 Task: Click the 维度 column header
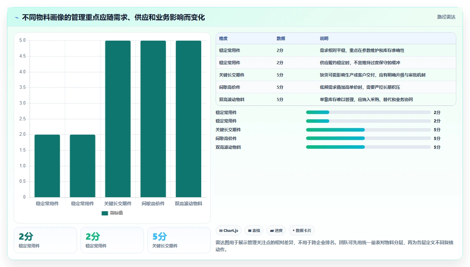point(223,39)
